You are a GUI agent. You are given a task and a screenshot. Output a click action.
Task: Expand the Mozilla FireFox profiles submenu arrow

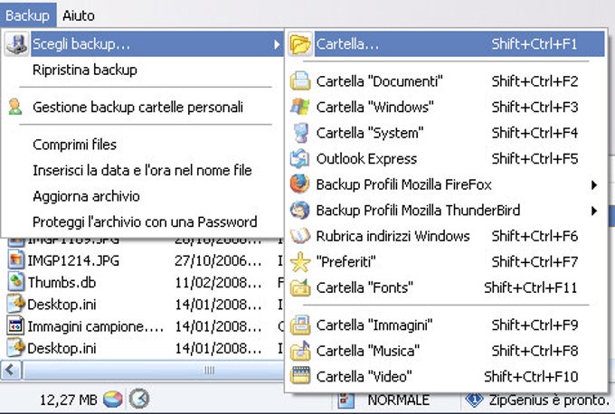[594, 185]
